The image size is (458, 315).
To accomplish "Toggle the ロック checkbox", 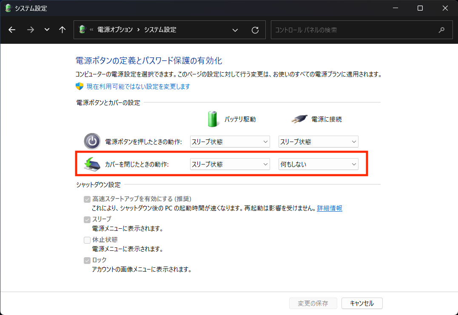I will 87,260.
